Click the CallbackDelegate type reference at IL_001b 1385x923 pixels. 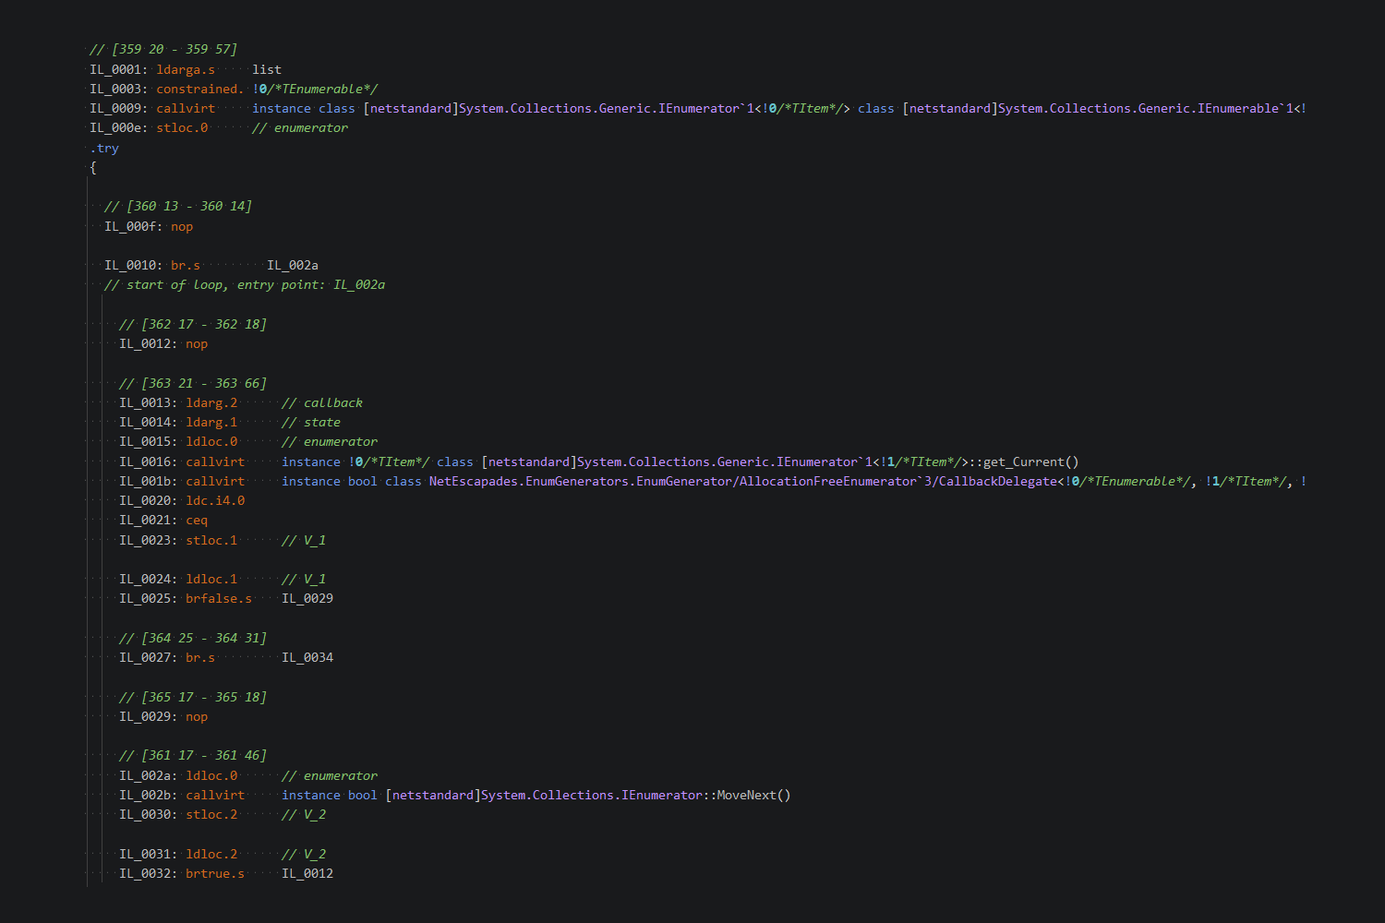(x=998, y=481)
